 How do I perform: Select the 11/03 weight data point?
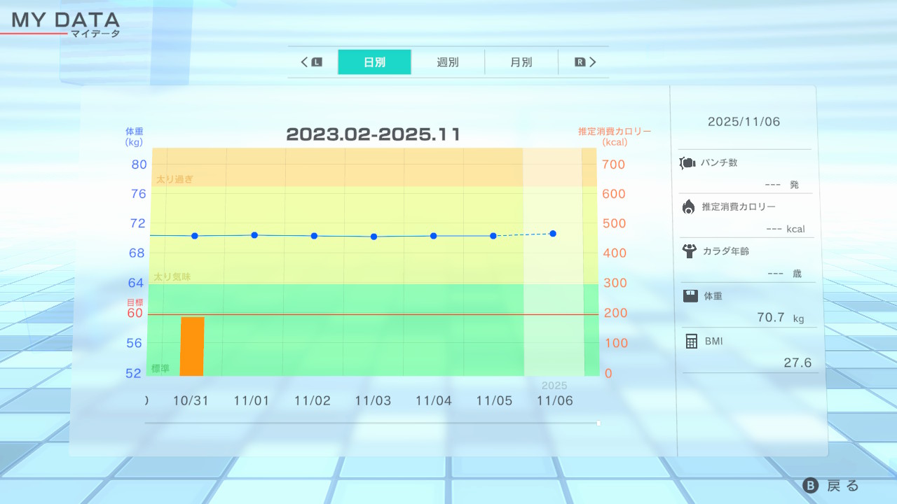(374, 237)
